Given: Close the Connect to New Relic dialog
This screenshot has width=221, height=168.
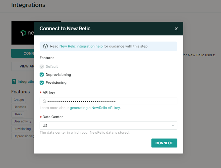Looking at the screenshot, I should [176, 29].
